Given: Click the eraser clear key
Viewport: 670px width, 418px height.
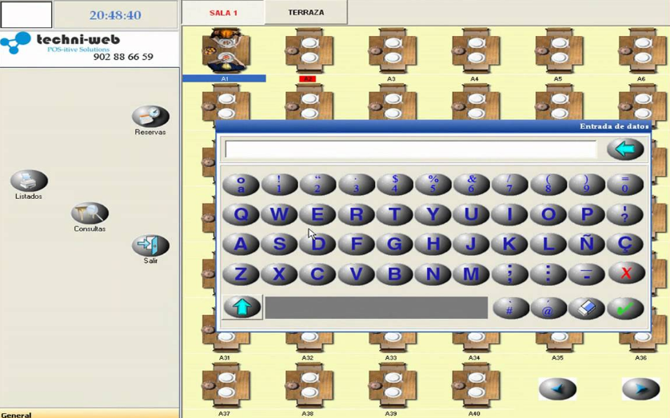Looking at the screenshot, I should 587,308.
